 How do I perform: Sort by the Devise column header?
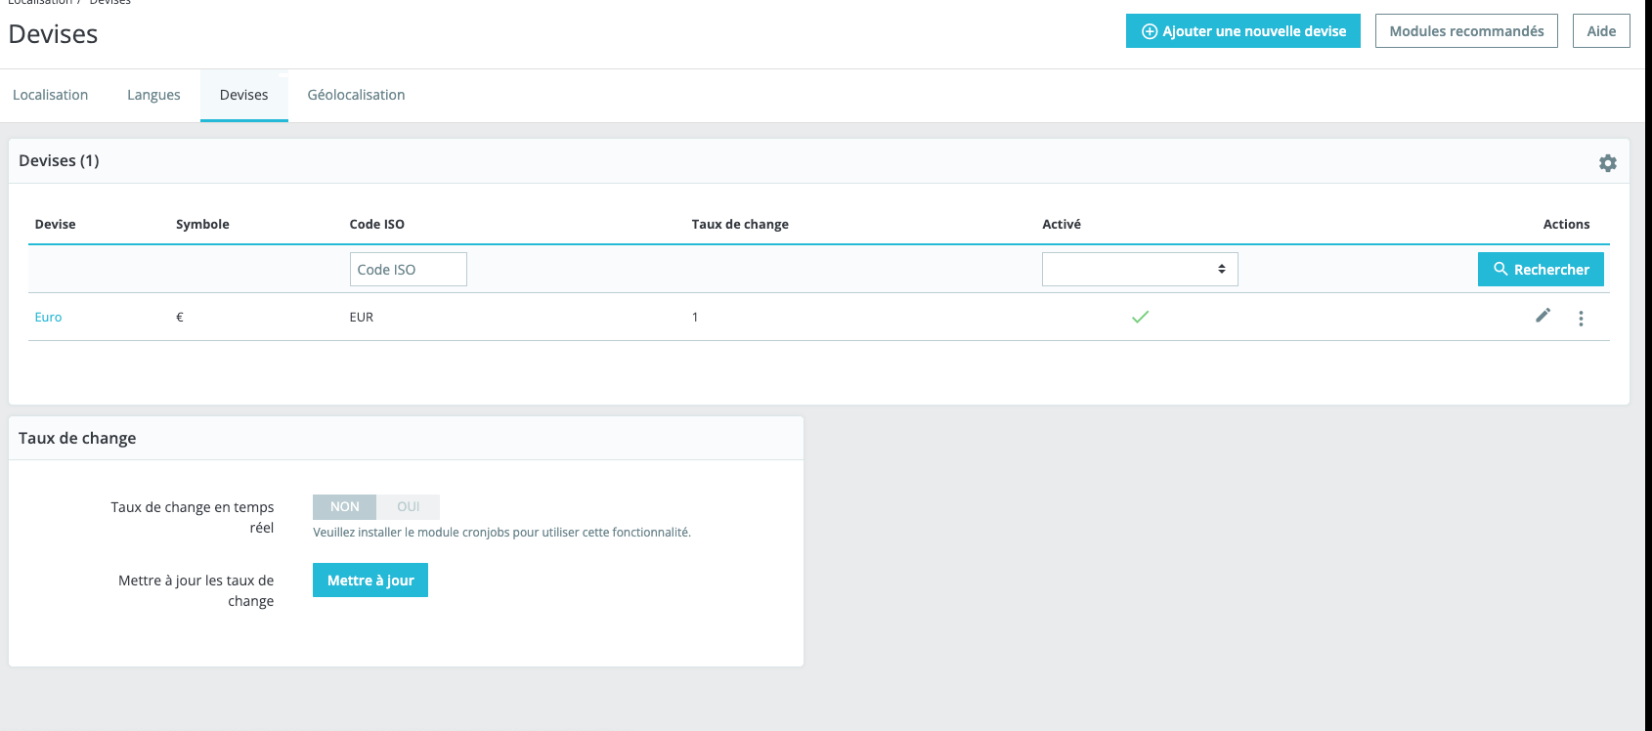[x=55, y=225]
